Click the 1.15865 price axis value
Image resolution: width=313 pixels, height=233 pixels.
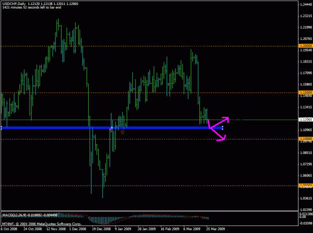coord(306,84)
